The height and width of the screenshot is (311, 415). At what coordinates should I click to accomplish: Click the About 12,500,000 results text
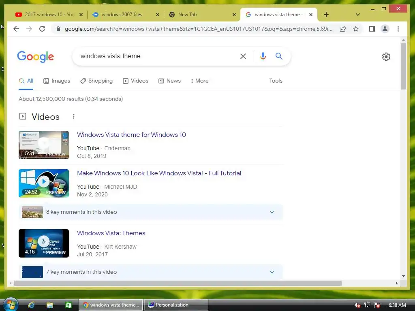(x=71, y=99)
